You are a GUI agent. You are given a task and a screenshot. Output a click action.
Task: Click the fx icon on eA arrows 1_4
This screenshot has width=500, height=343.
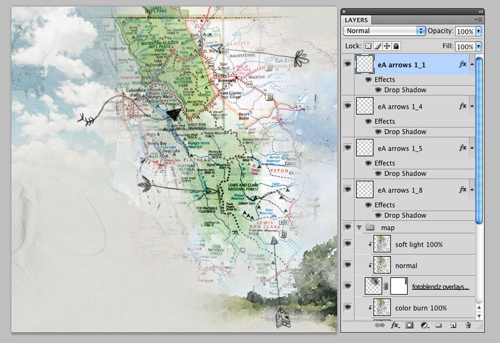tap(462, 106)
